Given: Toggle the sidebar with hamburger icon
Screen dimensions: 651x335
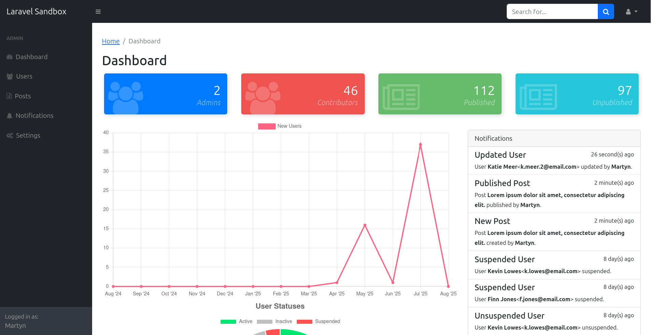Looking at the screenshot, I should pyautogui.click(x=98, y=12).
